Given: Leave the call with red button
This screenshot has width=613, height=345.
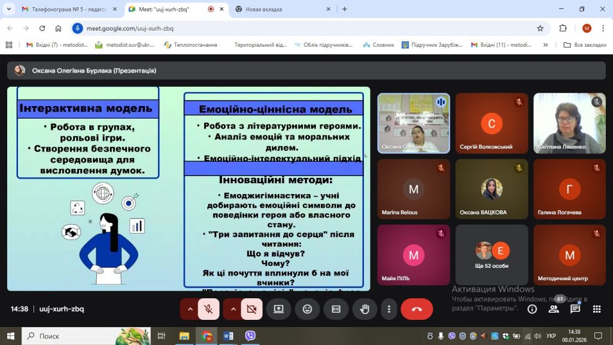Looking at the screenshot, I should coord(417,309).
